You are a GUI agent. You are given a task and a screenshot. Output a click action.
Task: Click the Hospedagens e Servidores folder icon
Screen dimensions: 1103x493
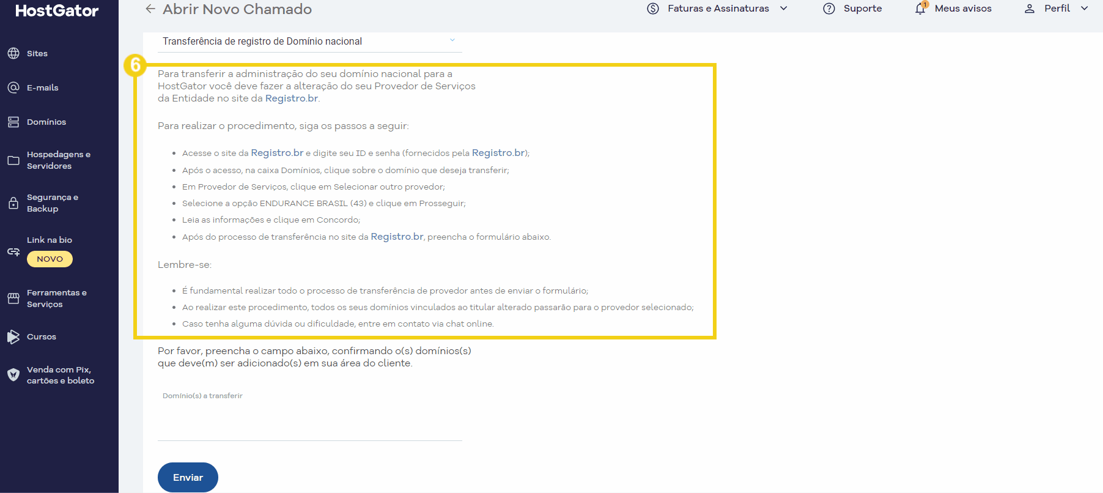click(x=13, y=160)
